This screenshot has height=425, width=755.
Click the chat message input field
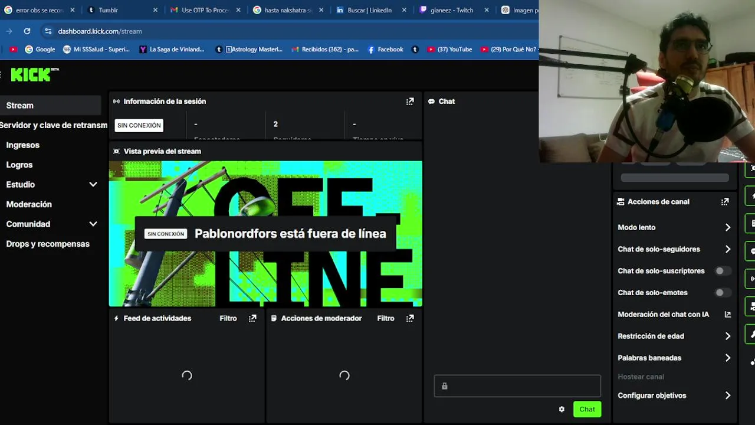point(517,386)
